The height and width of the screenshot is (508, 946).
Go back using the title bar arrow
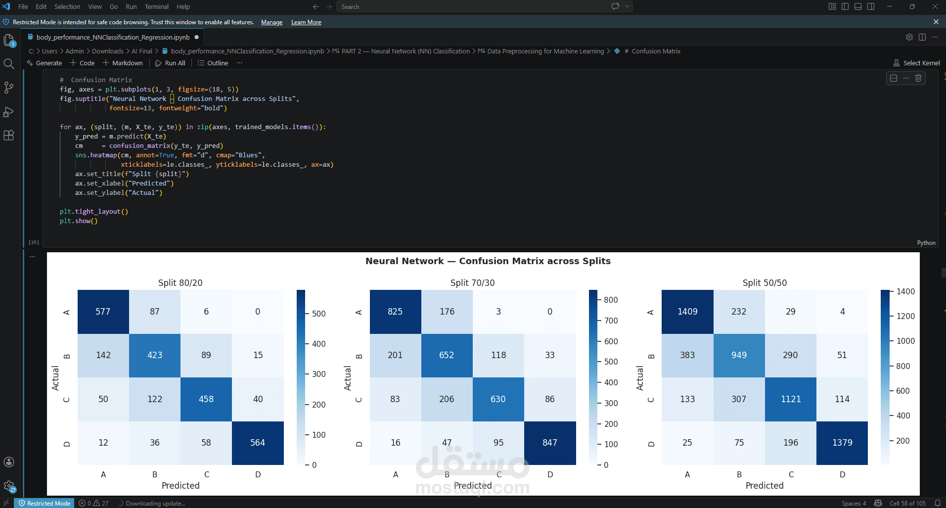point(316,7)
